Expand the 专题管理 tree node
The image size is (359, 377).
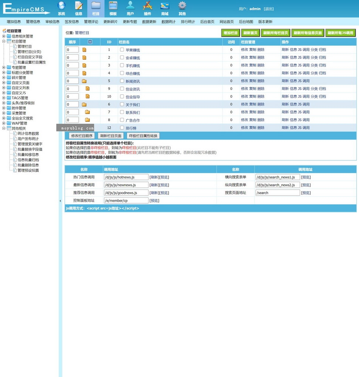(4, 68)
